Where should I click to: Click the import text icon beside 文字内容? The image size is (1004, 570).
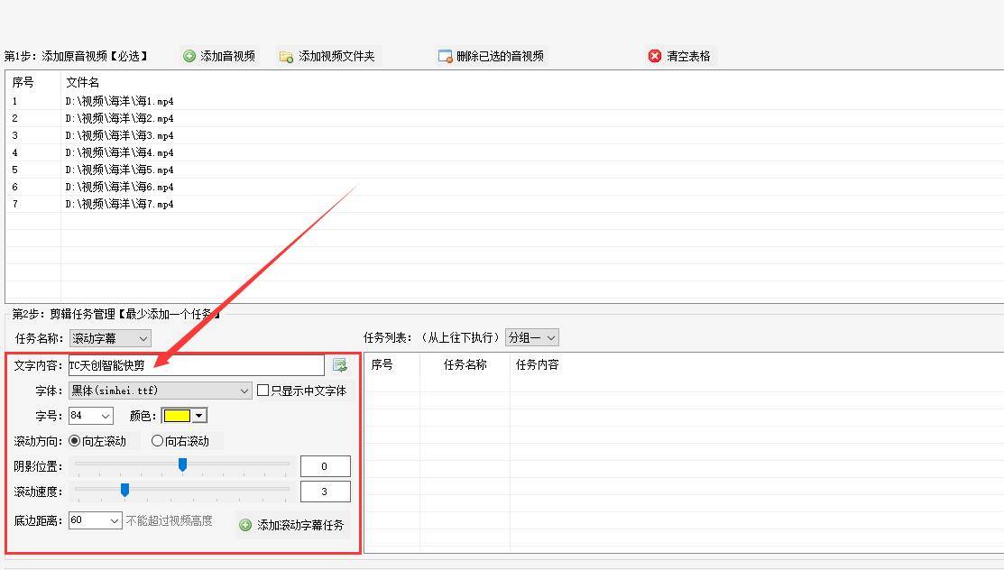[340, 365]
